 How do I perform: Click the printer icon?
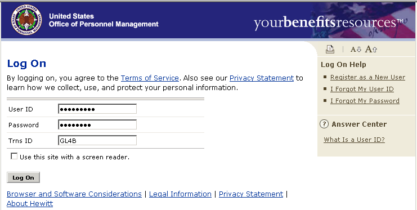coord(330,49)
